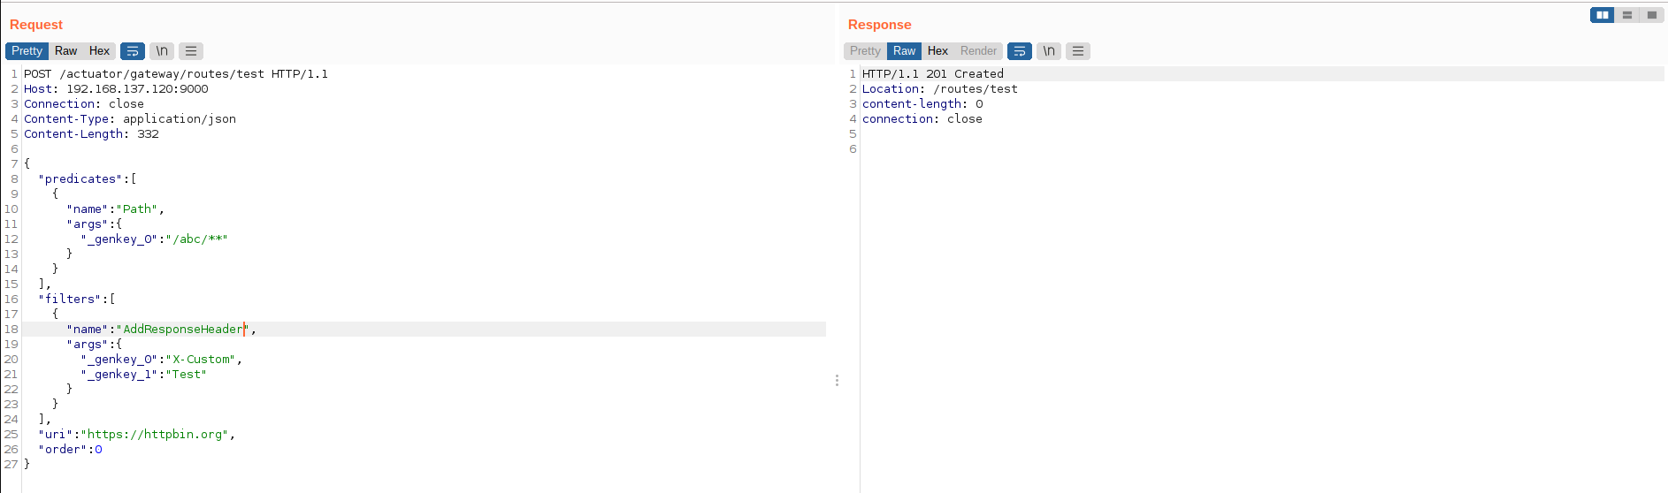Open the Hex tab in Response panel
1668x493 pixels.
(x=937, y=51)
